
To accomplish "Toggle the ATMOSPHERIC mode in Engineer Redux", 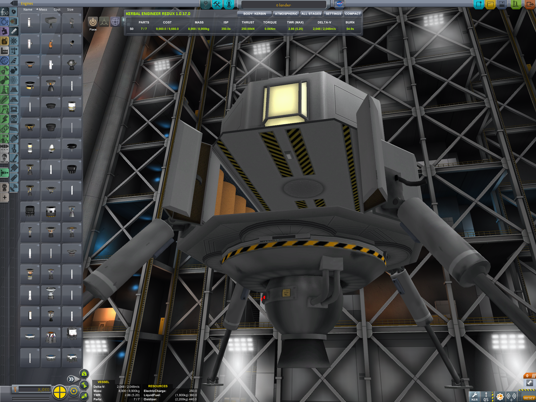I will coord(286,14).
